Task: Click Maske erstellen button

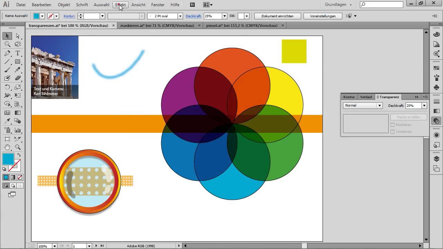Action: tap(409, 117)
